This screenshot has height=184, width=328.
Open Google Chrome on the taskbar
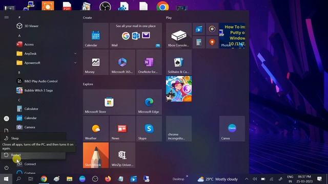click(x=44, y=179)
